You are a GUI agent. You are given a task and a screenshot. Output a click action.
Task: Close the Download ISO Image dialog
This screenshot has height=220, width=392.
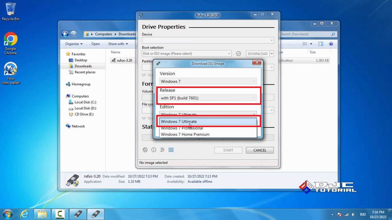tap(257, 62)
